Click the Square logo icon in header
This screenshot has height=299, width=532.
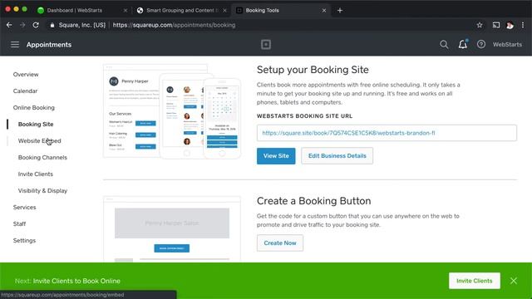click(x=266, y=44)
